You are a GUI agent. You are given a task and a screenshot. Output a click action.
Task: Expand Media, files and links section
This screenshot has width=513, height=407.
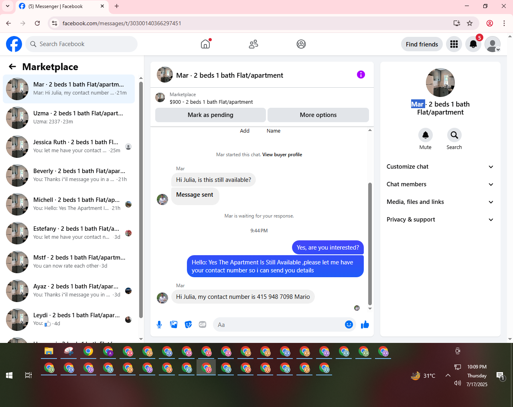(440, 202)
